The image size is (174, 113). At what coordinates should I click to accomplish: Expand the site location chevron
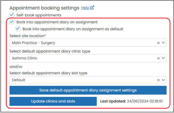pyautogui.click(x=163, y=43)
